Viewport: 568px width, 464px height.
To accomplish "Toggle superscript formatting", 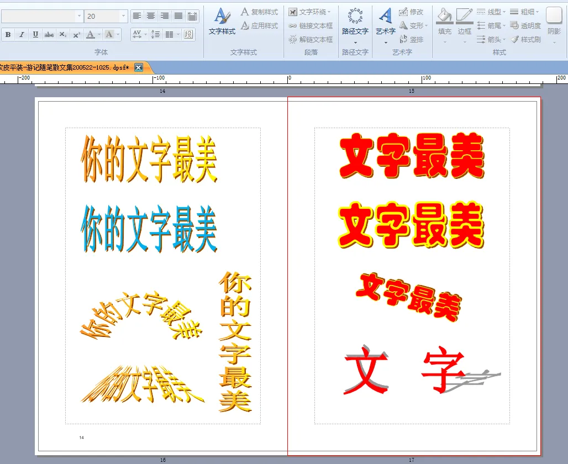I will (76, 35).
